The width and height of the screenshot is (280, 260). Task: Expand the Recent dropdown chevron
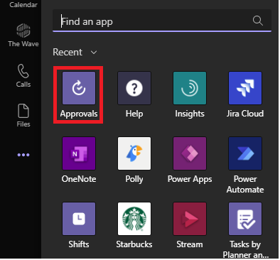[x=94, y=53]
